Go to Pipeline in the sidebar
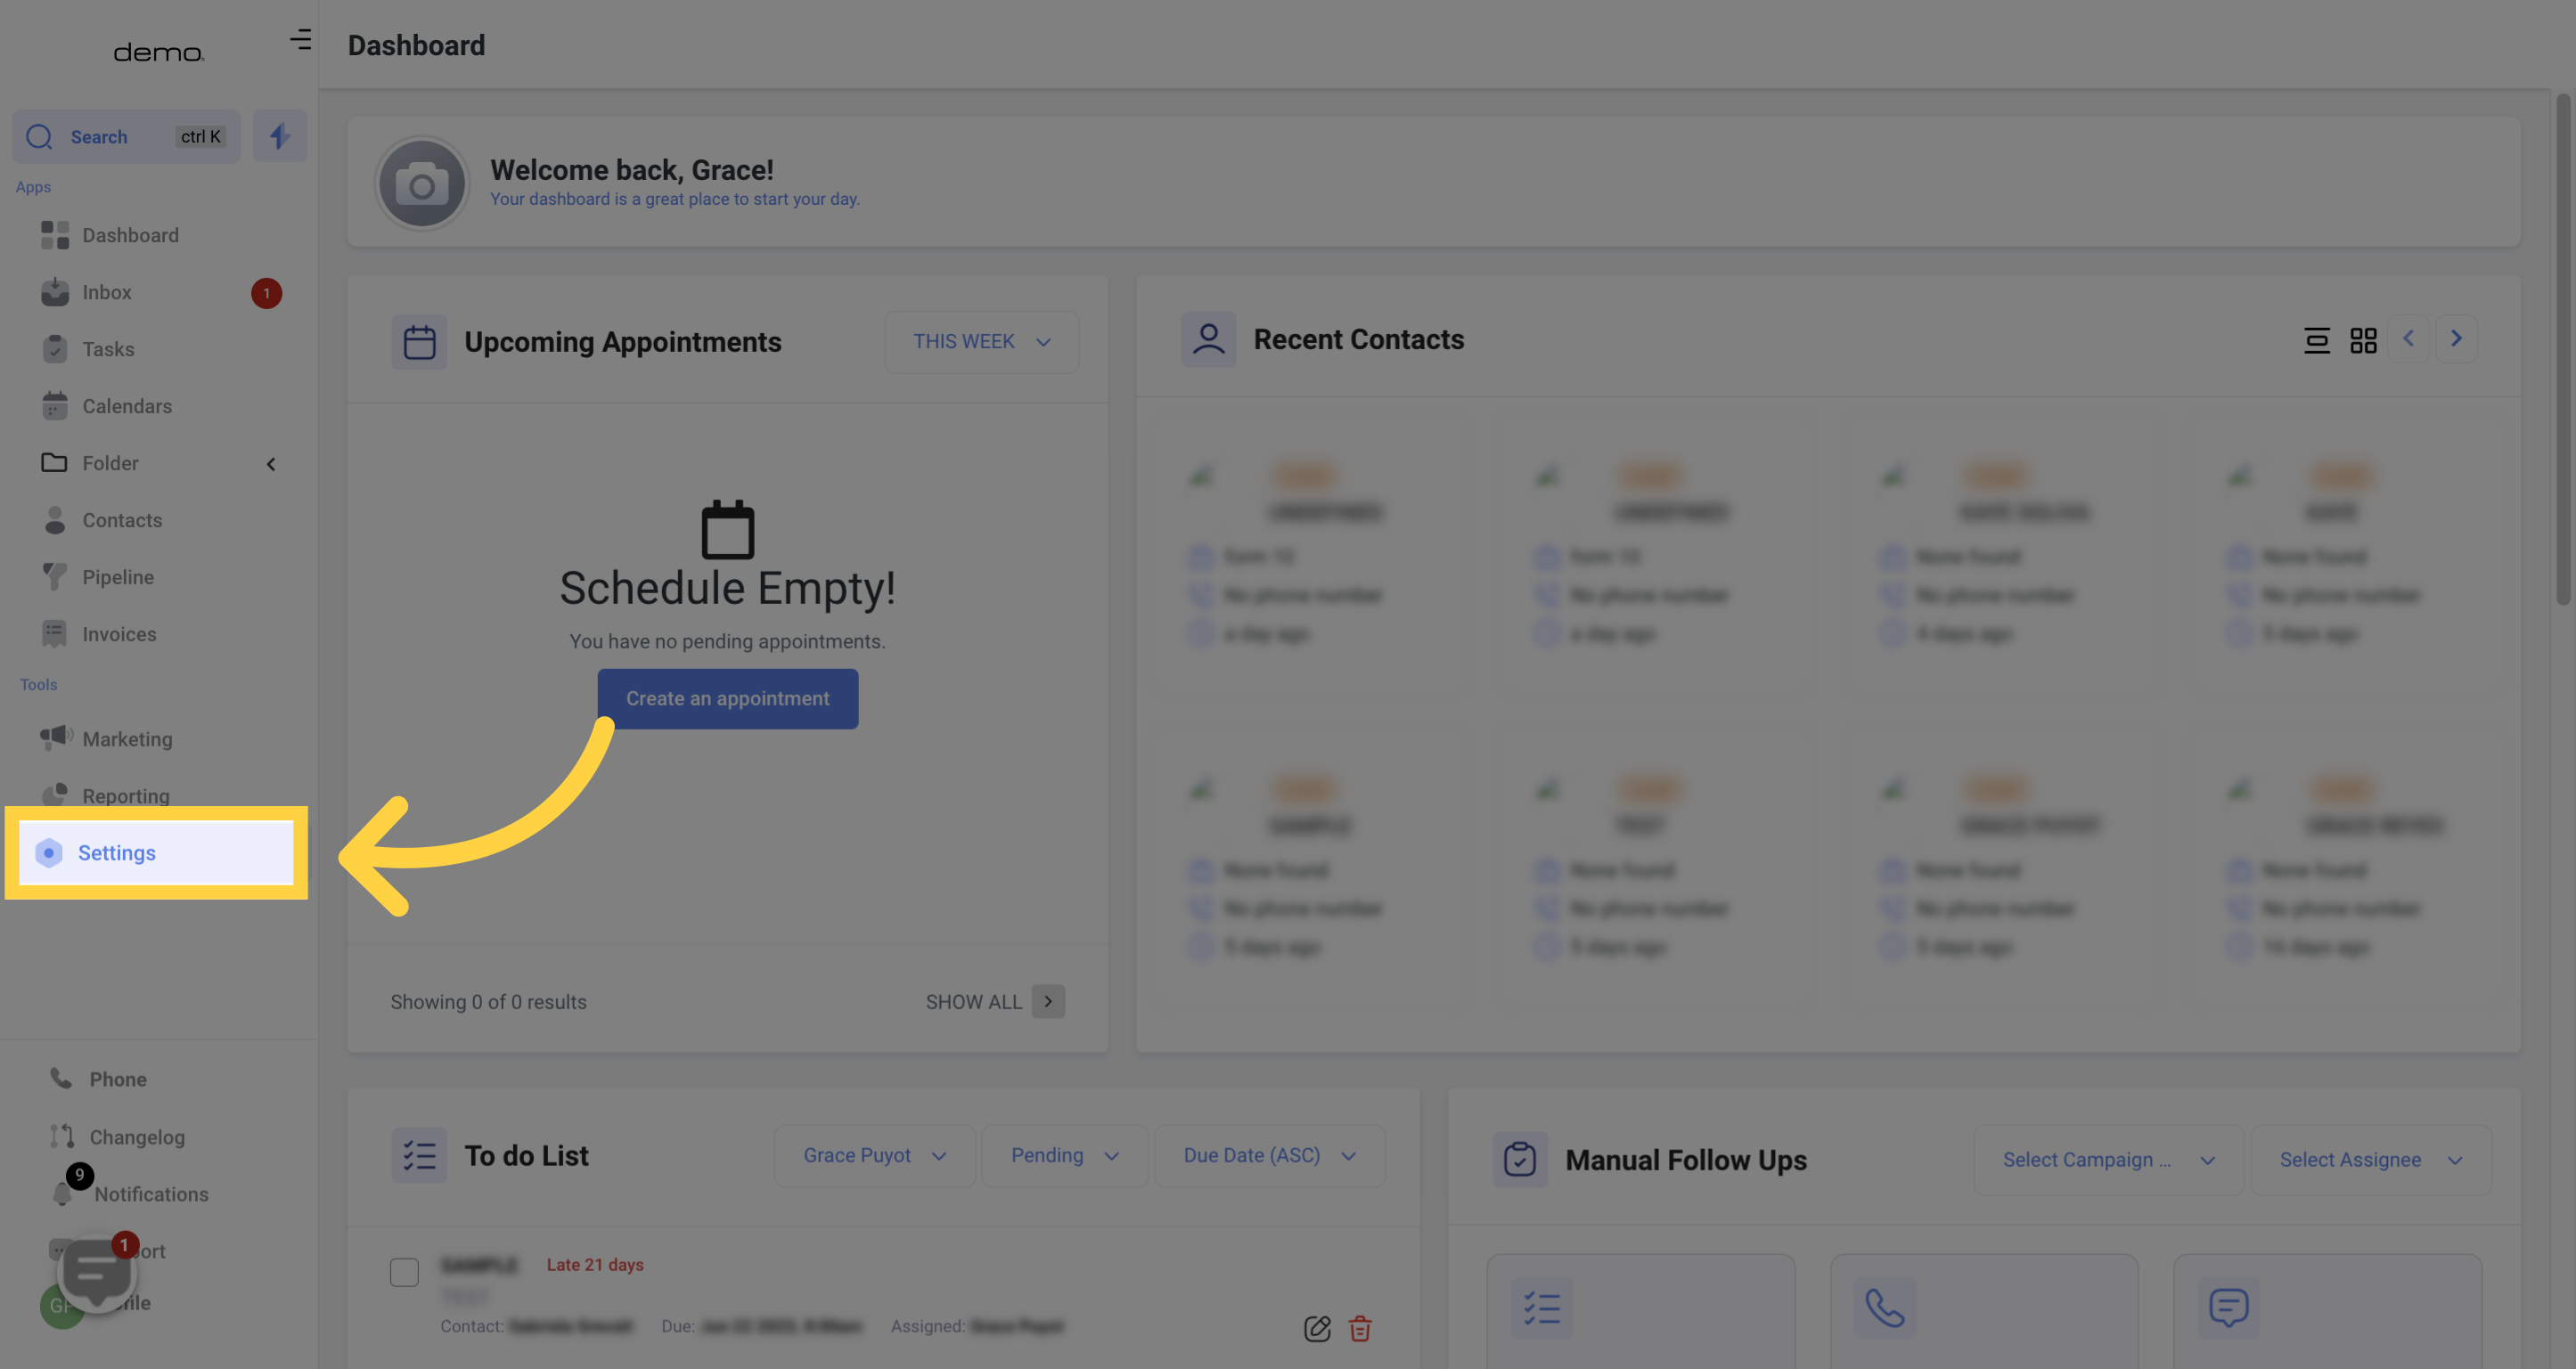 [118, 577]
